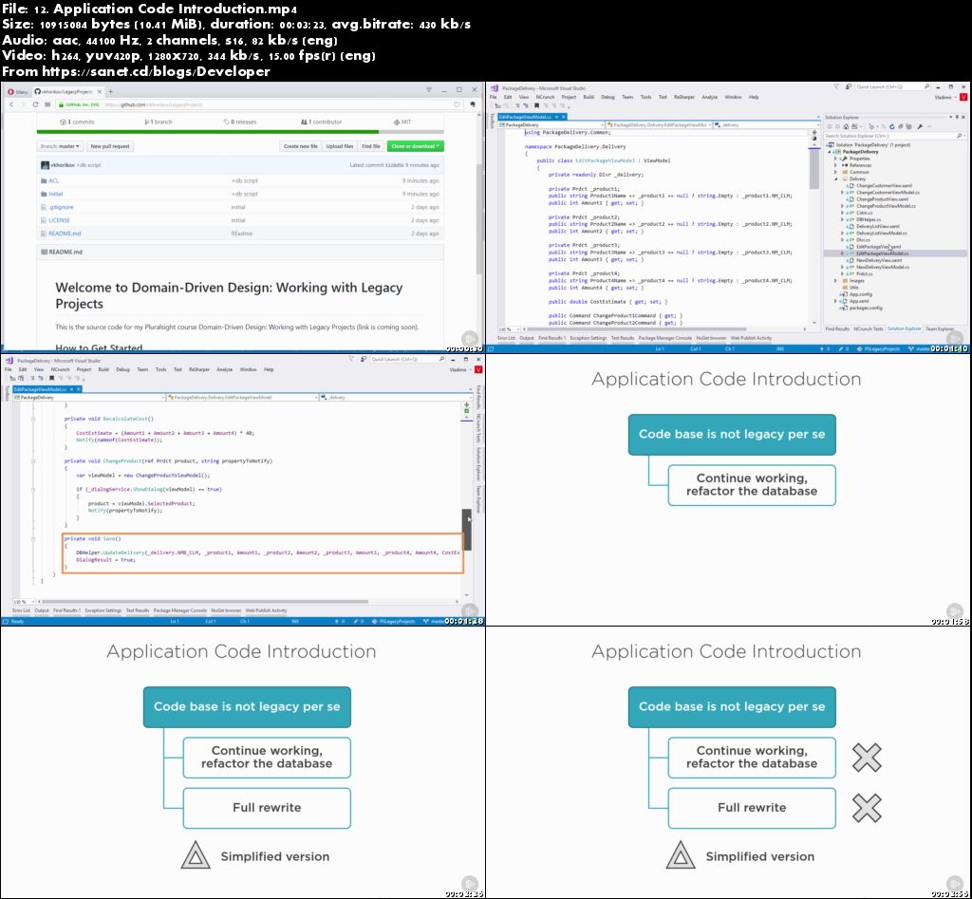Click the Solution Explorer Properties wrench icon

pyautogui.click(x=920, y=126)
